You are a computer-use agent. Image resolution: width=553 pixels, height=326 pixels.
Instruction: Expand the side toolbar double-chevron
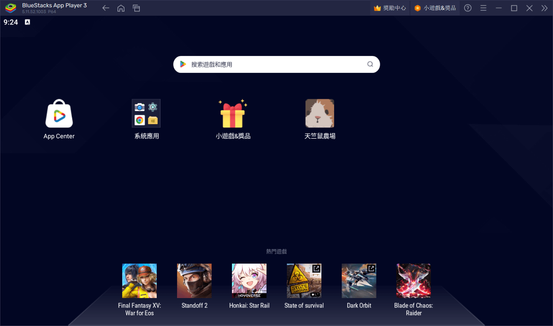(x=545, y=8)
